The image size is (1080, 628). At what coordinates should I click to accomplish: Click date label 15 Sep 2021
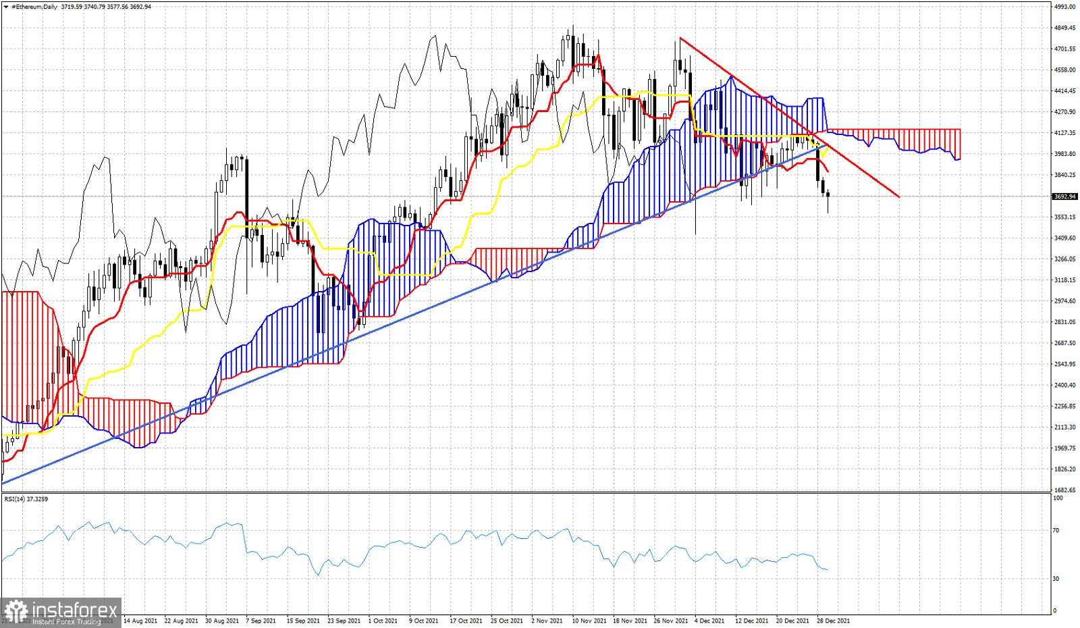(303, 621)
